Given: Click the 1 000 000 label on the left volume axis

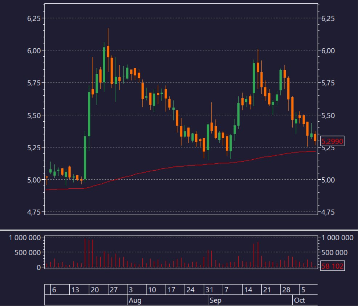Looking at the screenshot, I should 25,238.
